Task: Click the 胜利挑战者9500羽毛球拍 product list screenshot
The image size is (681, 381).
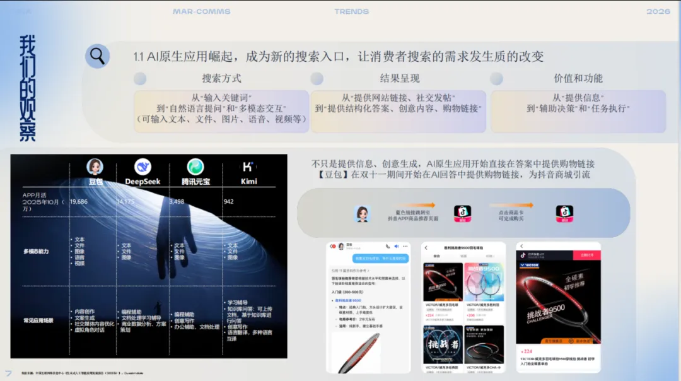Action: click(463, 307)
